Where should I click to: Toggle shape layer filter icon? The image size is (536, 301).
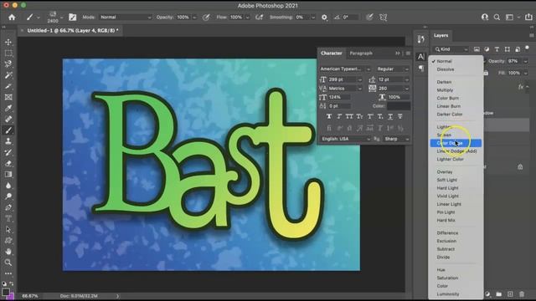point(508,49)
